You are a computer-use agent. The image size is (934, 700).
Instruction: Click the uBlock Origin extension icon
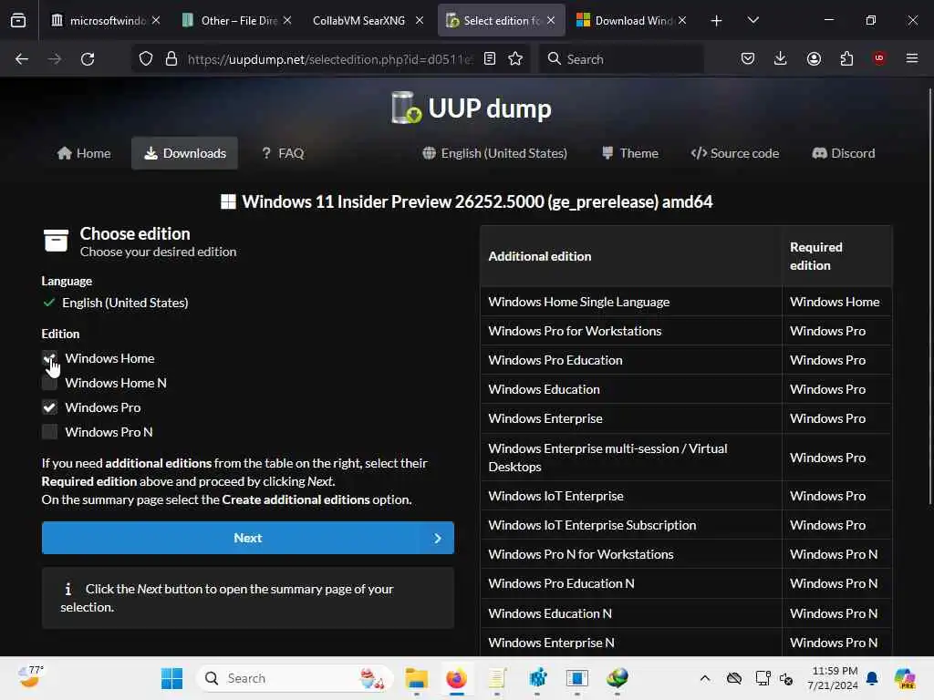879,58
